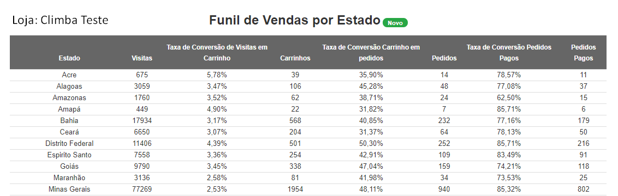Click the Espirito Santo state cell
Screen dimensions: 618x196
pos(69,155)
